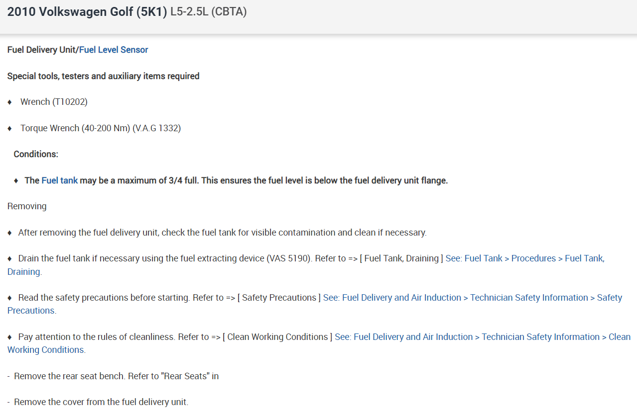The height and width of the screenshot is (413, 637).
Task: Click the bracketed Fuel Tank, Draining reference
Action: point(401,258)
